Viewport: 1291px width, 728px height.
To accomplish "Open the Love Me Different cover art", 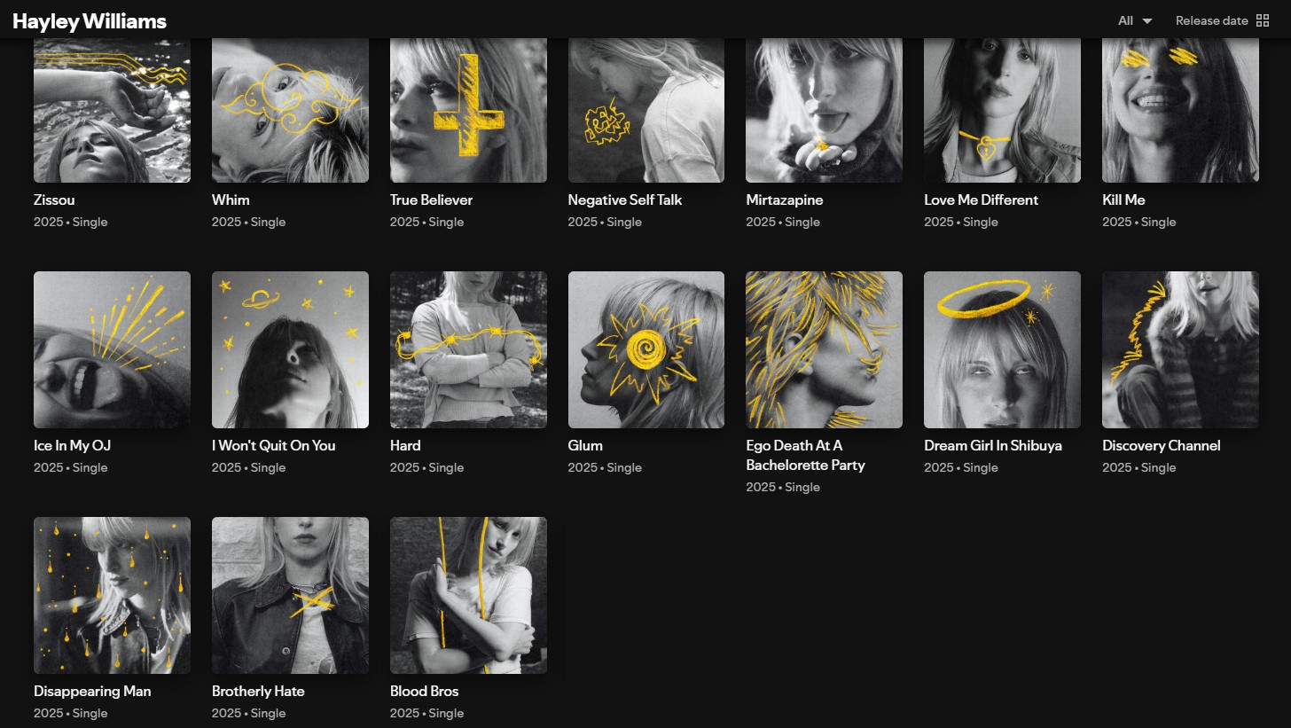I will pos(1002,110).
